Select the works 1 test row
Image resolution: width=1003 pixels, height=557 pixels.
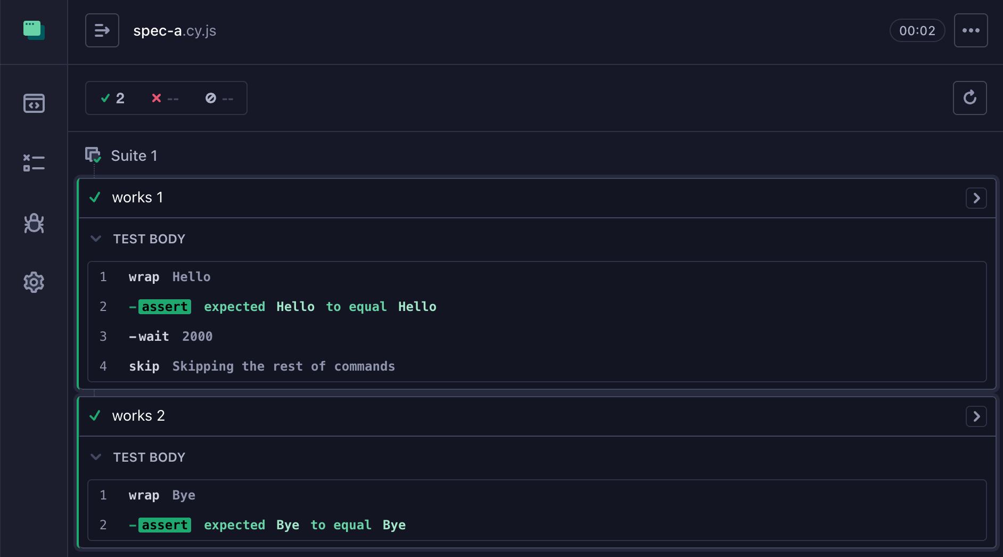pyautogui.click(x=537, y=198)
